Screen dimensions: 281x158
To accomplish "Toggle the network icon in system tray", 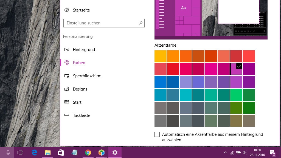I will tap(232, 153).
